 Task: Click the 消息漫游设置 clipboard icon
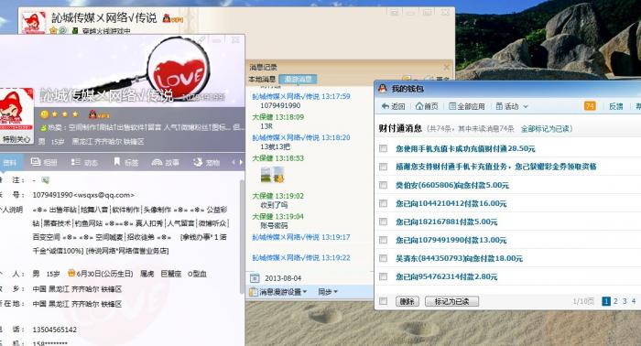click(x=253, y=292)
